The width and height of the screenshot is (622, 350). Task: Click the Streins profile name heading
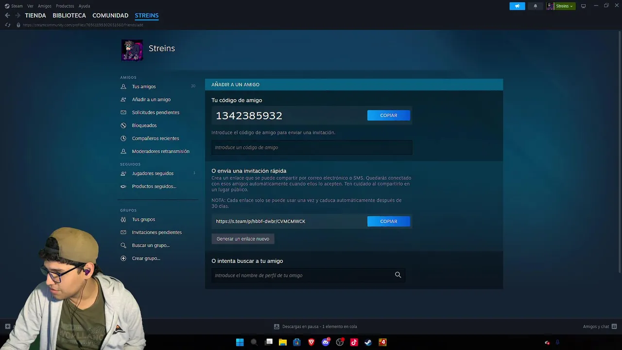tap(162, 49)
